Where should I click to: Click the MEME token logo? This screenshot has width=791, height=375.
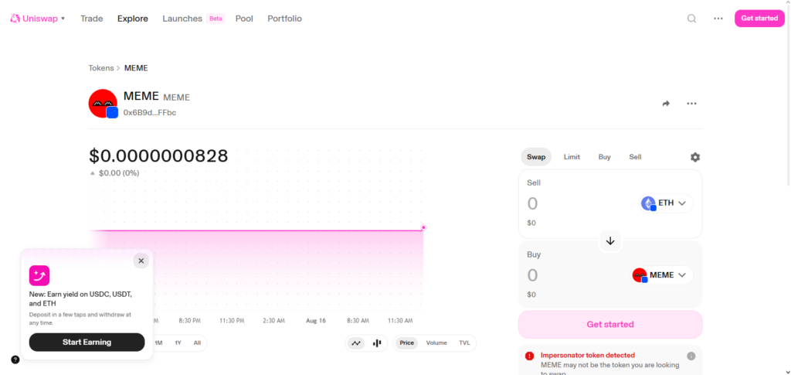(x=103, y=104)
